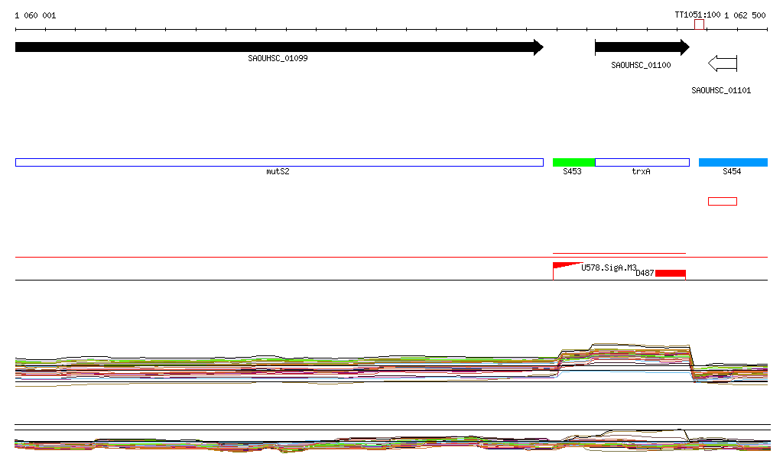Click the mutS2 gene name label

[278, 172]
